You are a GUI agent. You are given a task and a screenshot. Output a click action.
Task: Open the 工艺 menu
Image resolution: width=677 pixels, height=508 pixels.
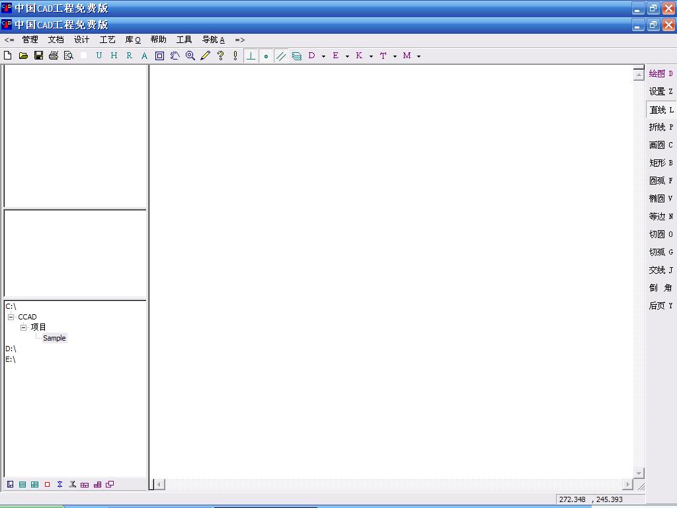108,40
